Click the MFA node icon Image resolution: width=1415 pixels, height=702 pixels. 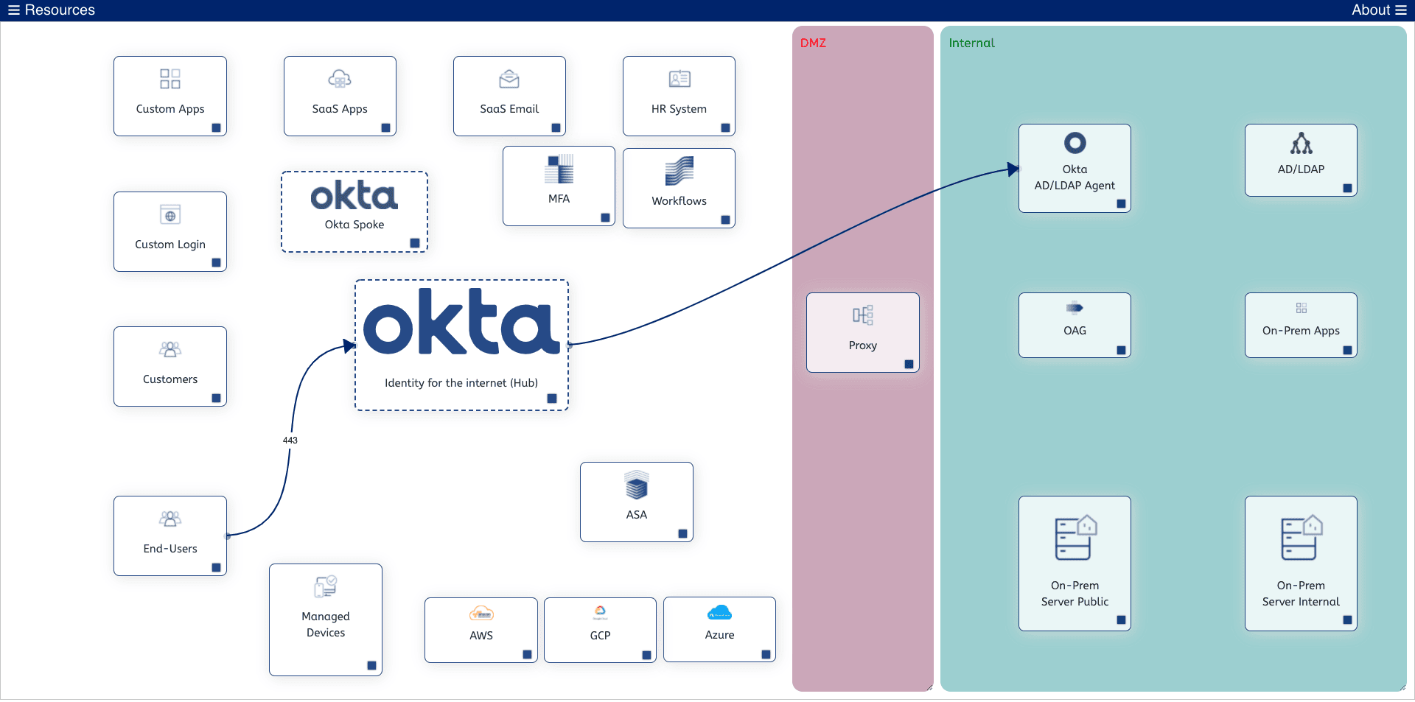[x=559, y=169]
